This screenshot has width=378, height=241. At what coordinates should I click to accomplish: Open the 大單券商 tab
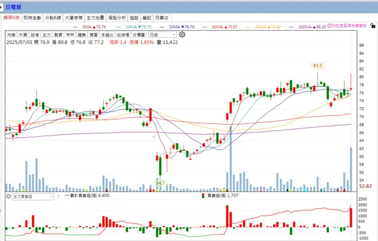coord(74,18)
